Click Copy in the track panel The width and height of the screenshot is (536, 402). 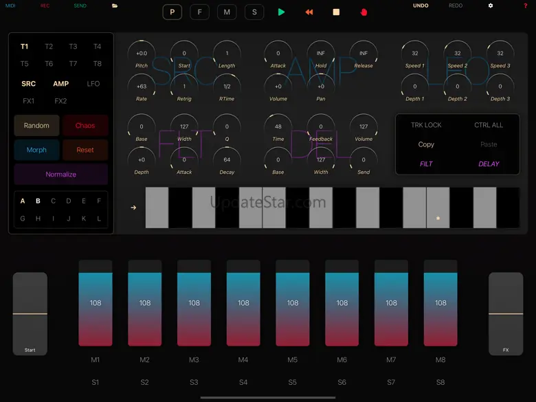(426, 144)
